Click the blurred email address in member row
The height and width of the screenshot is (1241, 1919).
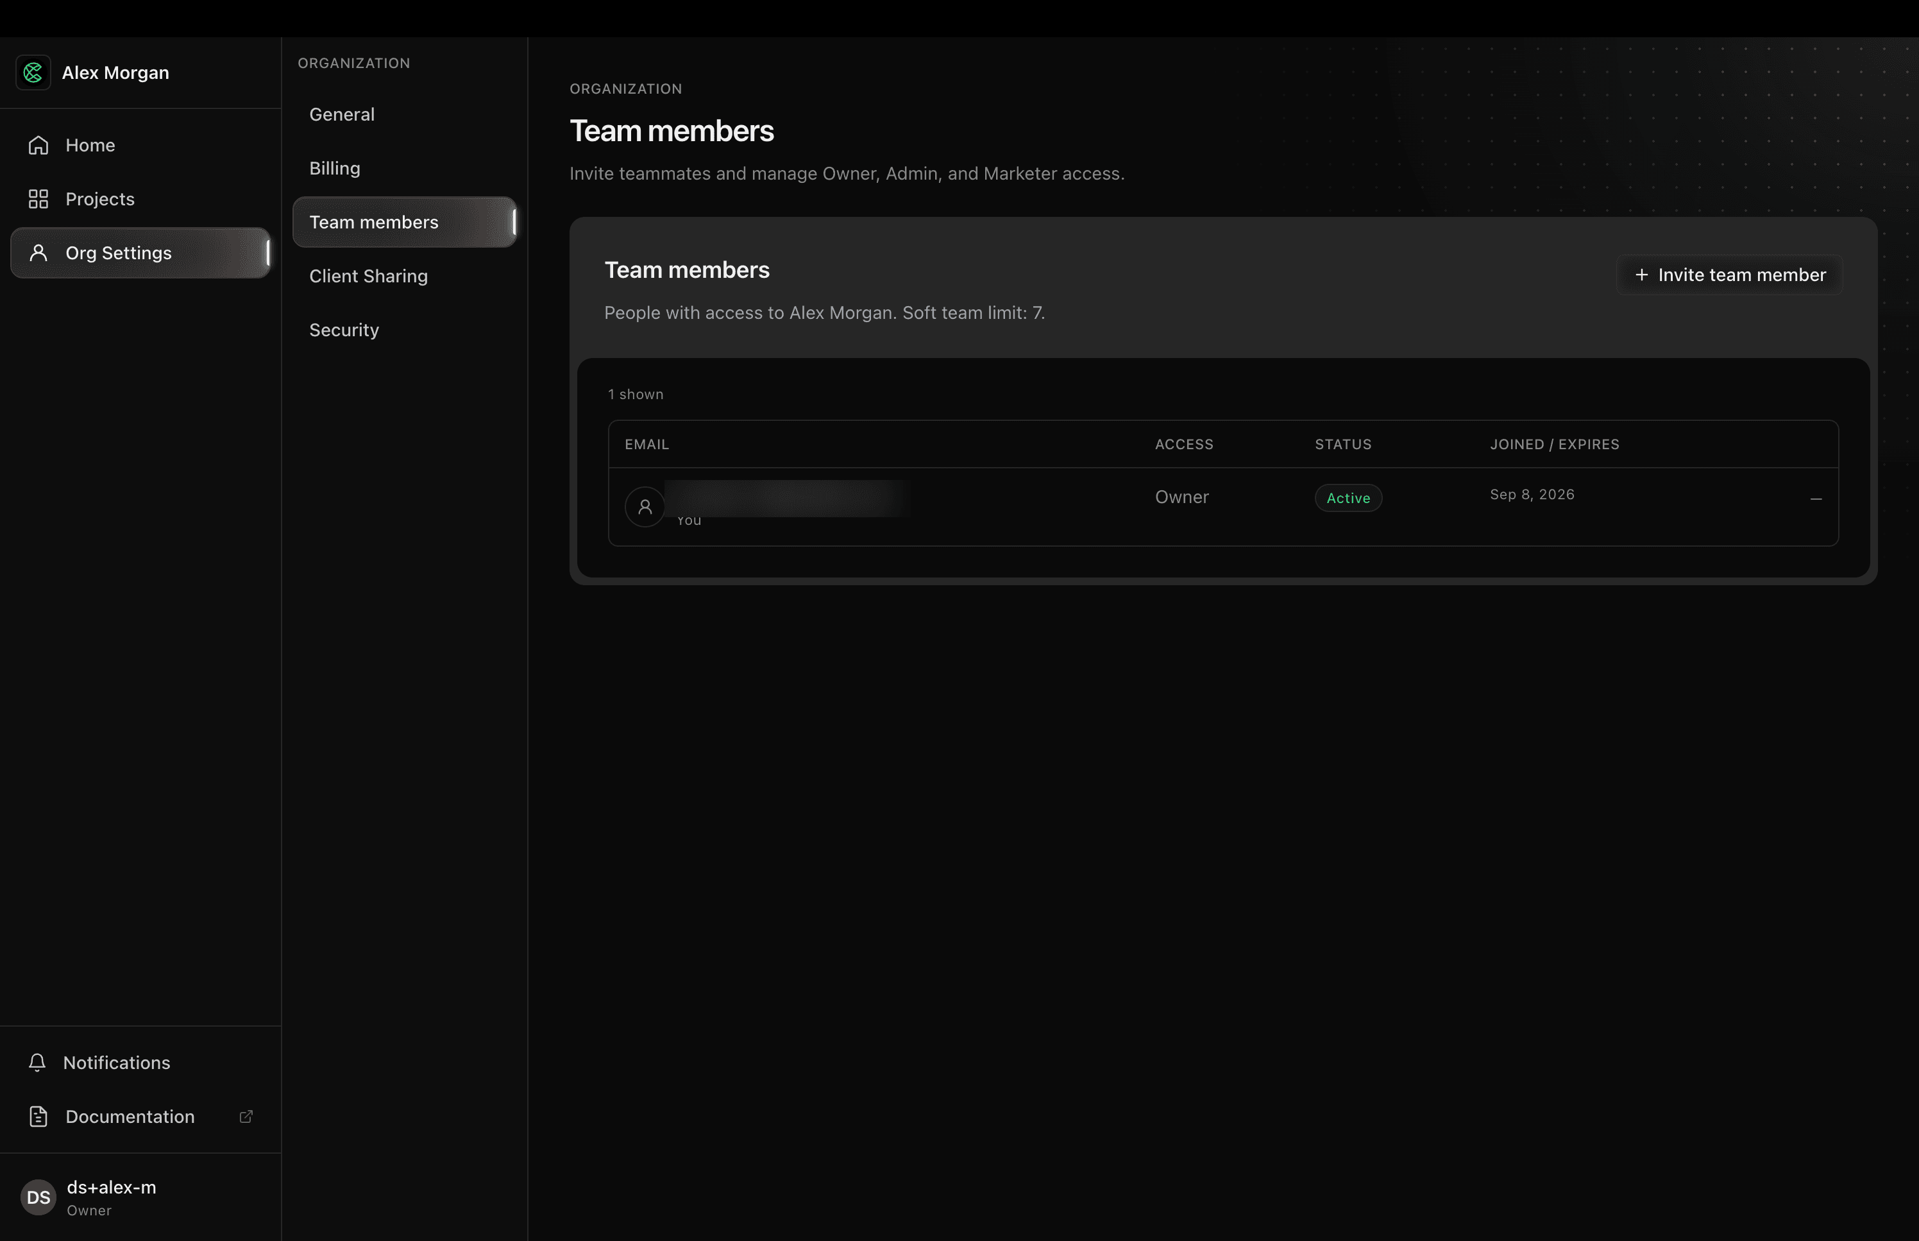click(788, 499)
